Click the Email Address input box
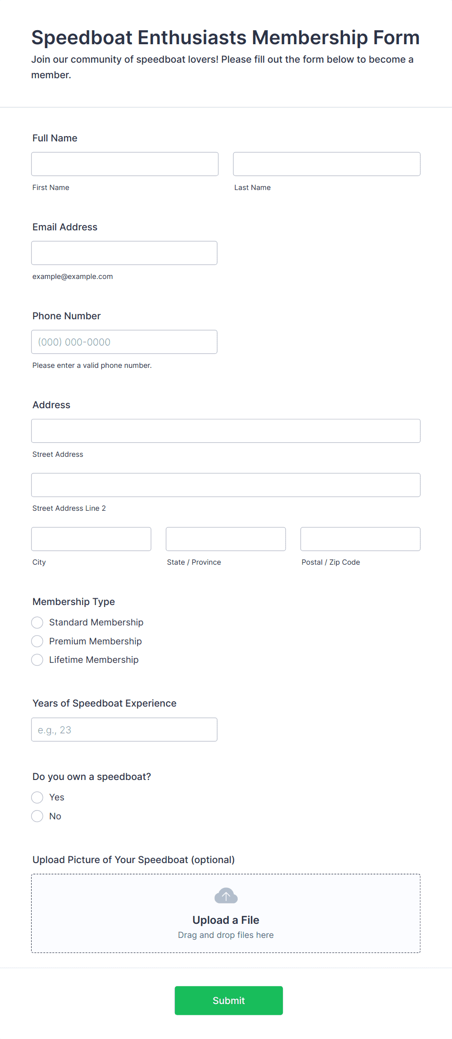The width and height of the screenshot is (452, 1039). click(124, 253)
